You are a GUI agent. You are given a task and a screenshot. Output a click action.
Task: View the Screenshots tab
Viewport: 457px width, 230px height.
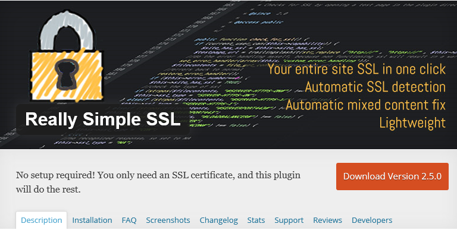168,220
